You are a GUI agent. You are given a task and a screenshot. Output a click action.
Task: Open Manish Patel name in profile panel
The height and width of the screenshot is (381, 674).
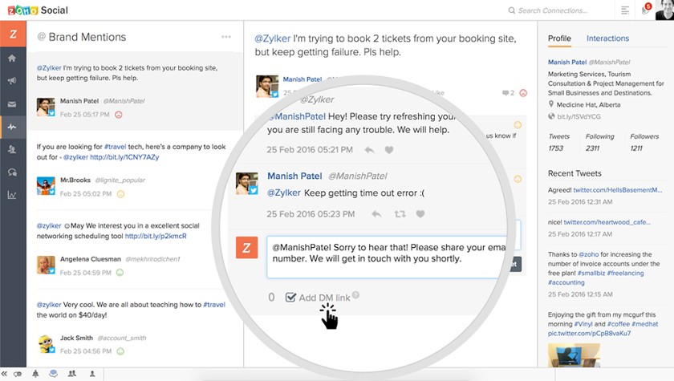567,62
